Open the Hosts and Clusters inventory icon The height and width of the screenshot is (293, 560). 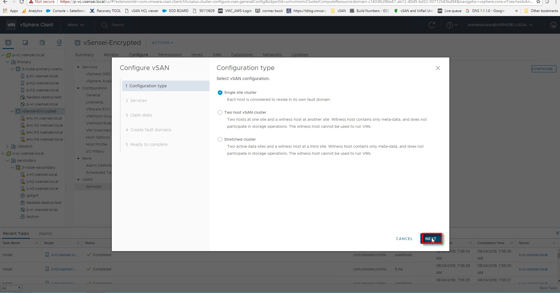(x=8, y=43)
